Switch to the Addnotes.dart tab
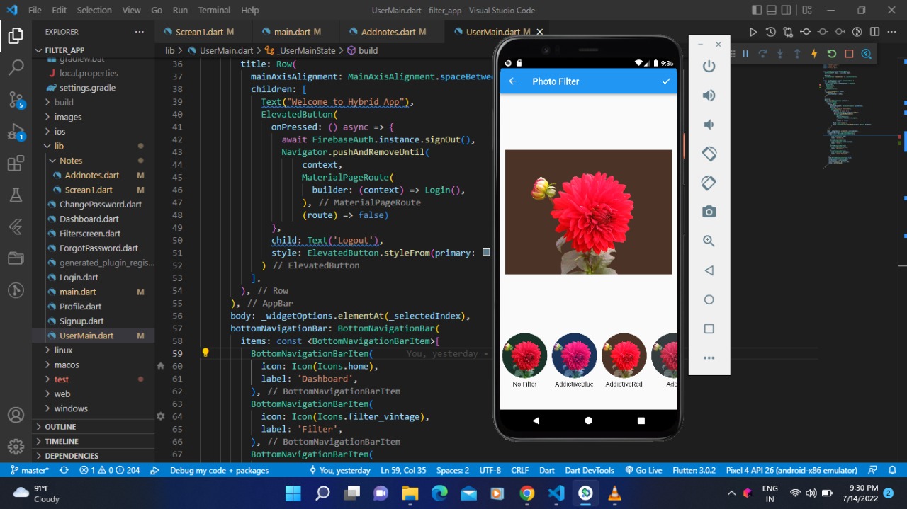The height and width of the screenshot is (509, 907). 394,32
